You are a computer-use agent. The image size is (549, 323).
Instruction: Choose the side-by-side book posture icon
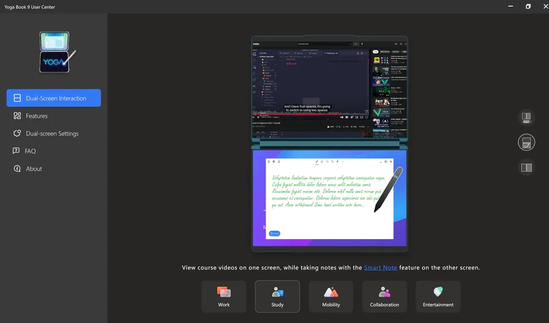coord(526,167)
